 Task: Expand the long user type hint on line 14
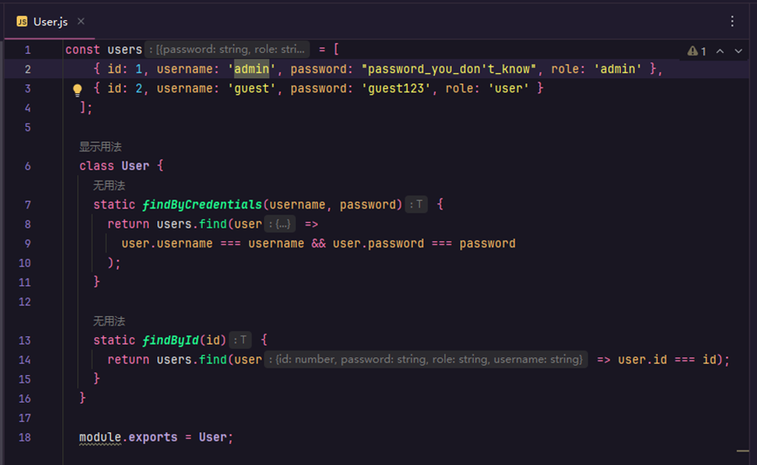tap(426, 360)
